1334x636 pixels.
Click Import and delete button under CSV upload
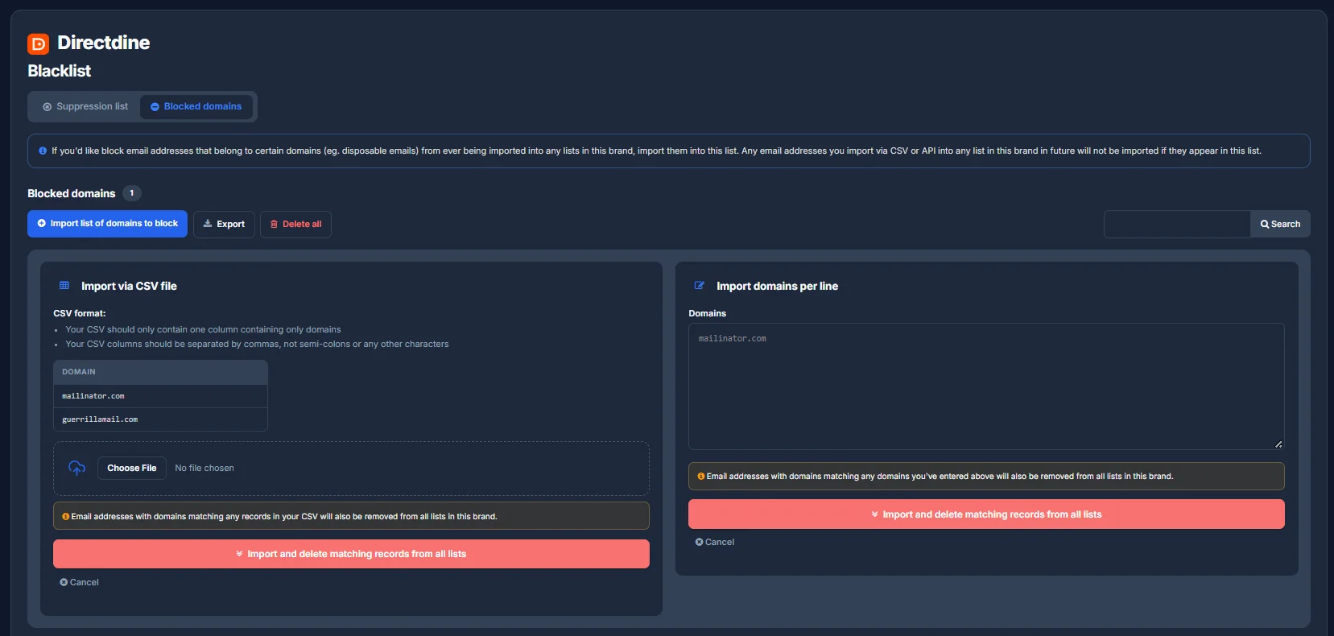point(351,554)
